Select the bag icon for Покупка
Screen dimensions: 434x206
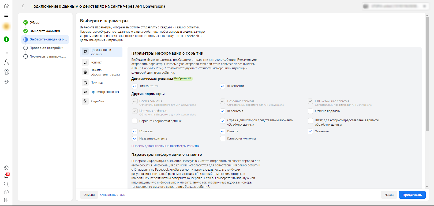point(85,82)
